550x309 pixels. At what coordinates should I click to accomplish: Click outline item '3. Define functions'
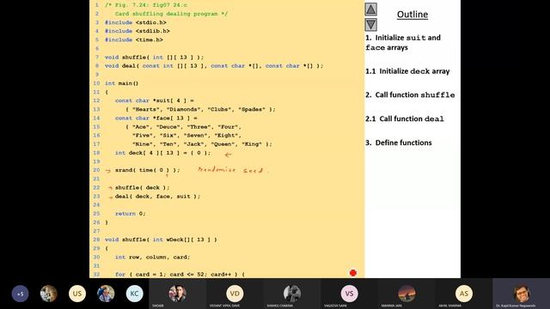pyautogui.click(x=399, y=142)
